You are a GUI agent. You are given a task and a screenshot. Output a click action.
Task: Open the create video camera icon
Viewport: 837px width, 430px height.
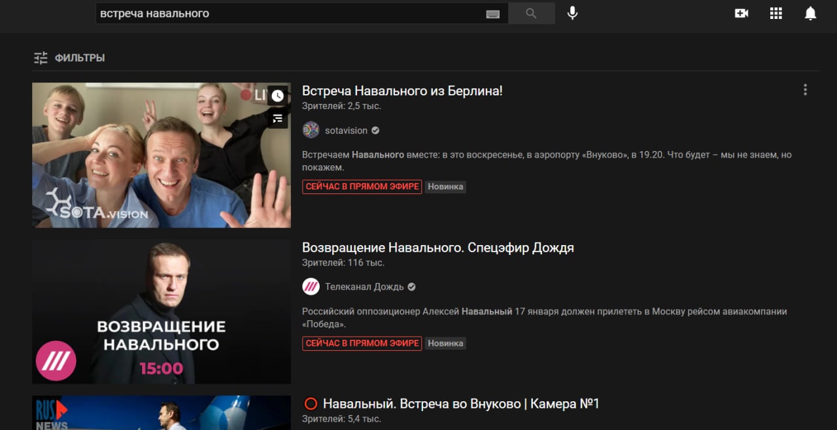point(742,13)
